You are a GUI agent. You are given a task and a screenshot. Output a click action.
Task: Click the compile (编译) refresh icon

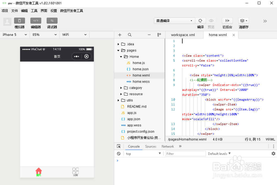point(200,21)
